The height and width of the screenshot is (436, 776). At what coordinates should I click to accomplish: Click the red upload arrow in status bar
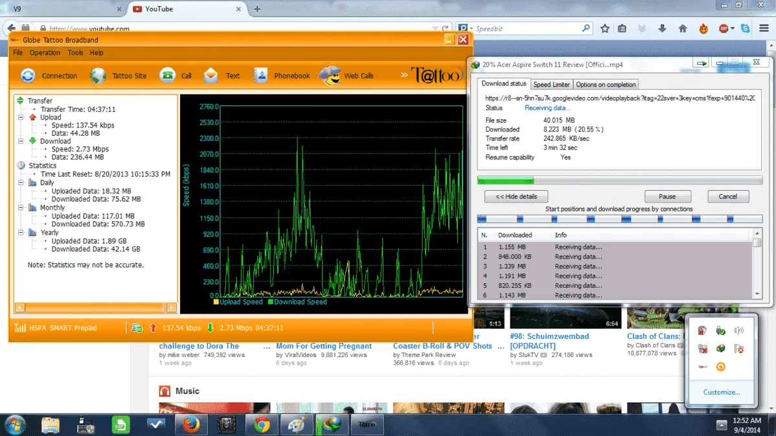tap(153, 328)
